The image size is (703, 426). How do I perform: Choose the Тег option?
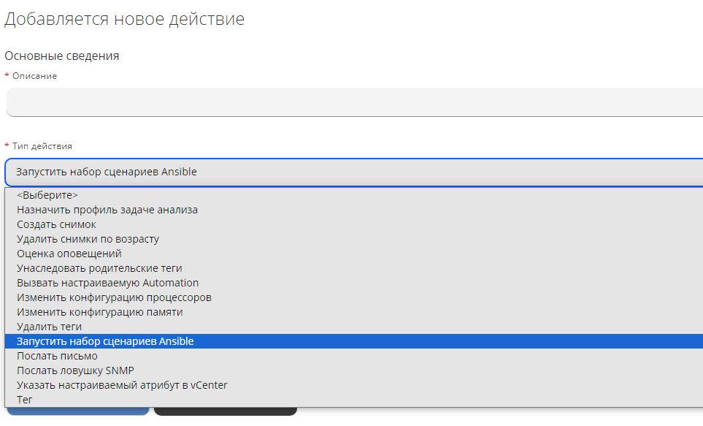click(x=25, y=400)
